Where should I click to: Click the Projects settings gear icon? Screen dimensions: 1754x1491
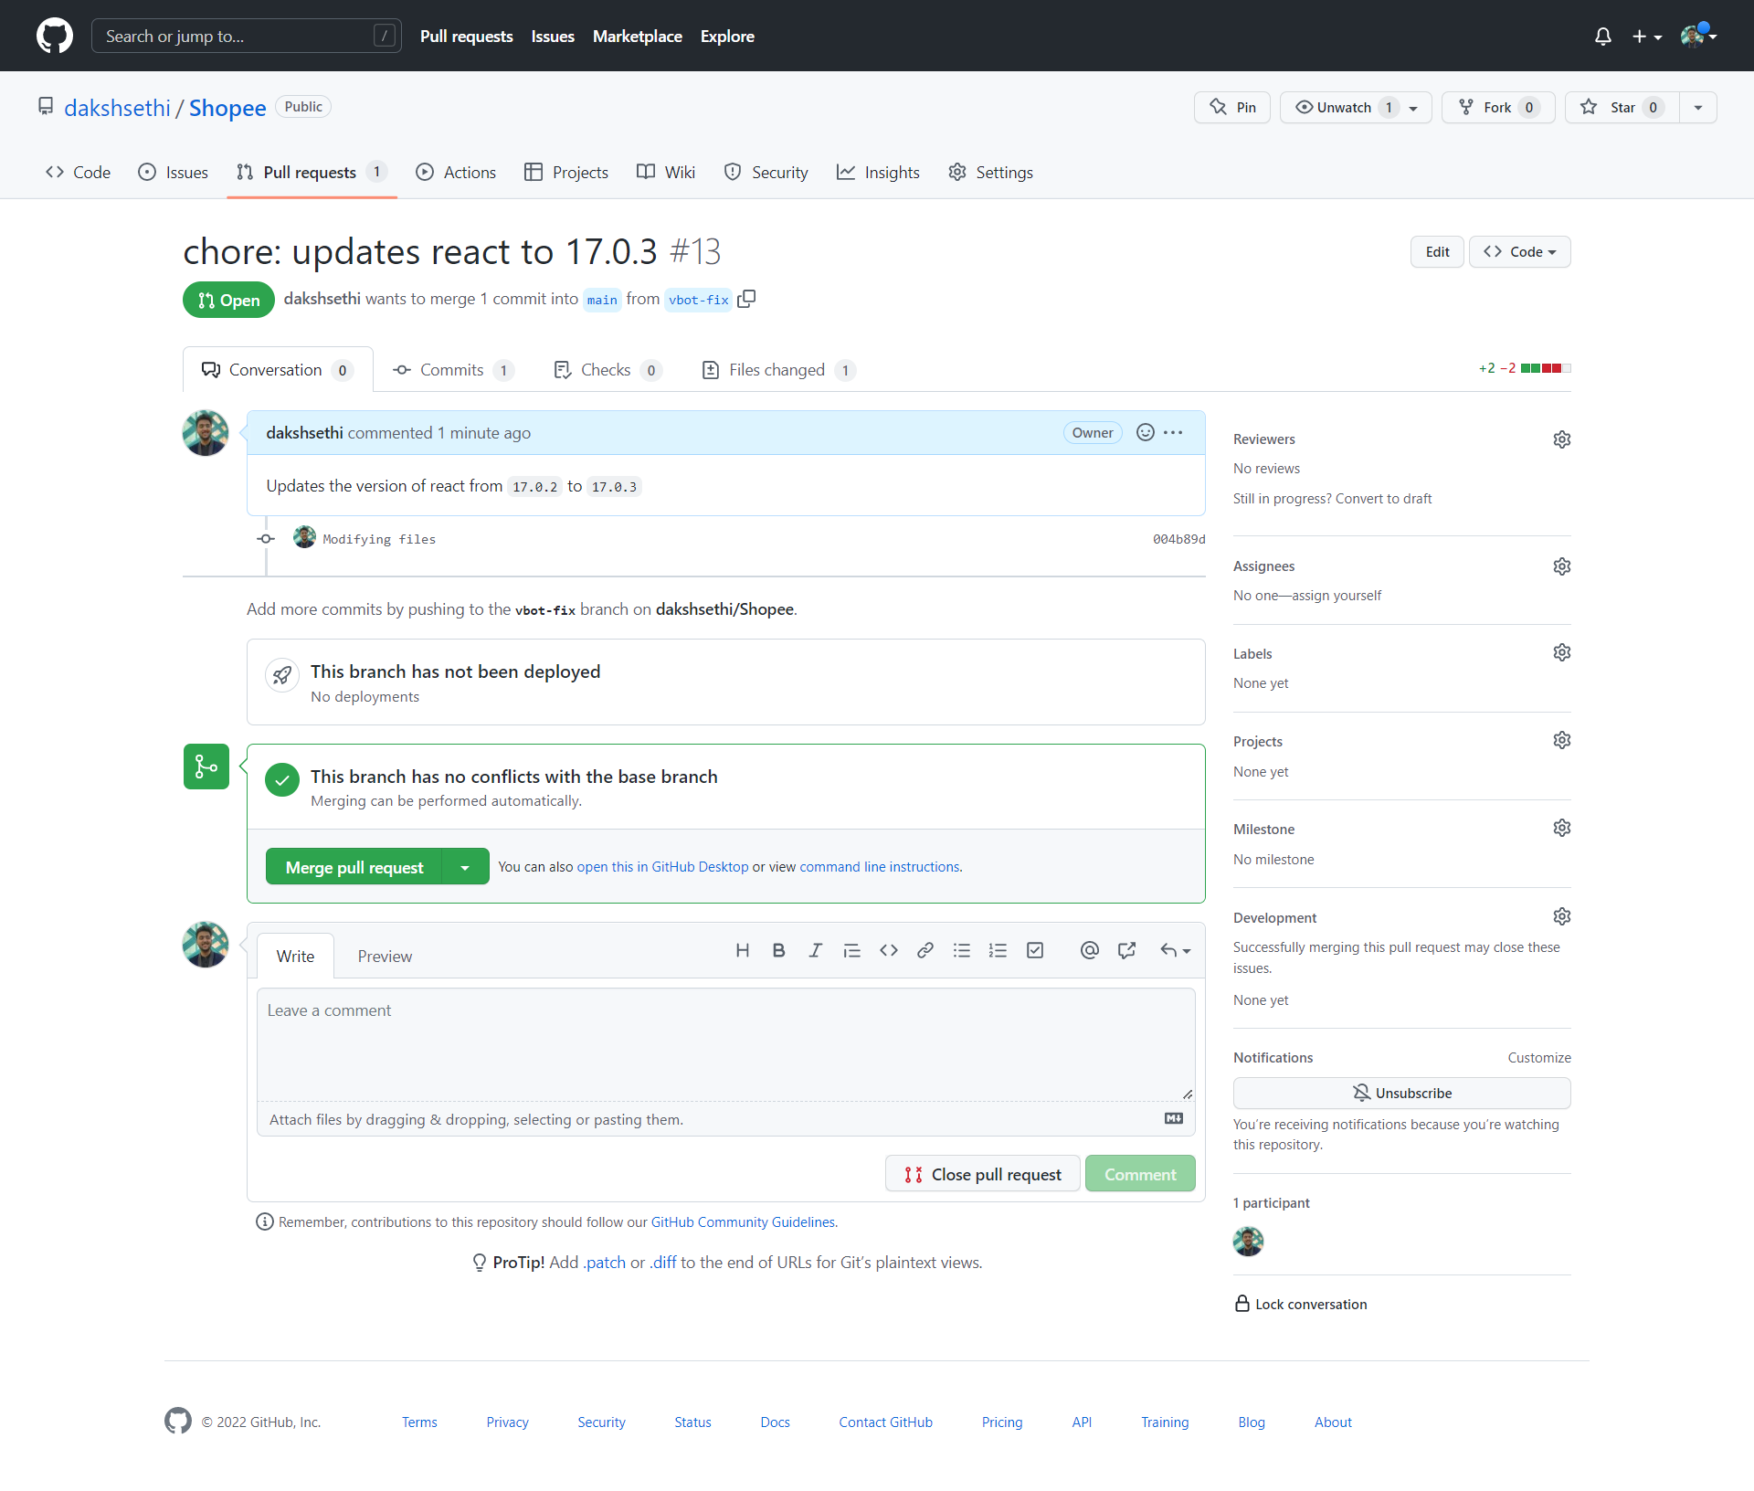pos(1562,741)
